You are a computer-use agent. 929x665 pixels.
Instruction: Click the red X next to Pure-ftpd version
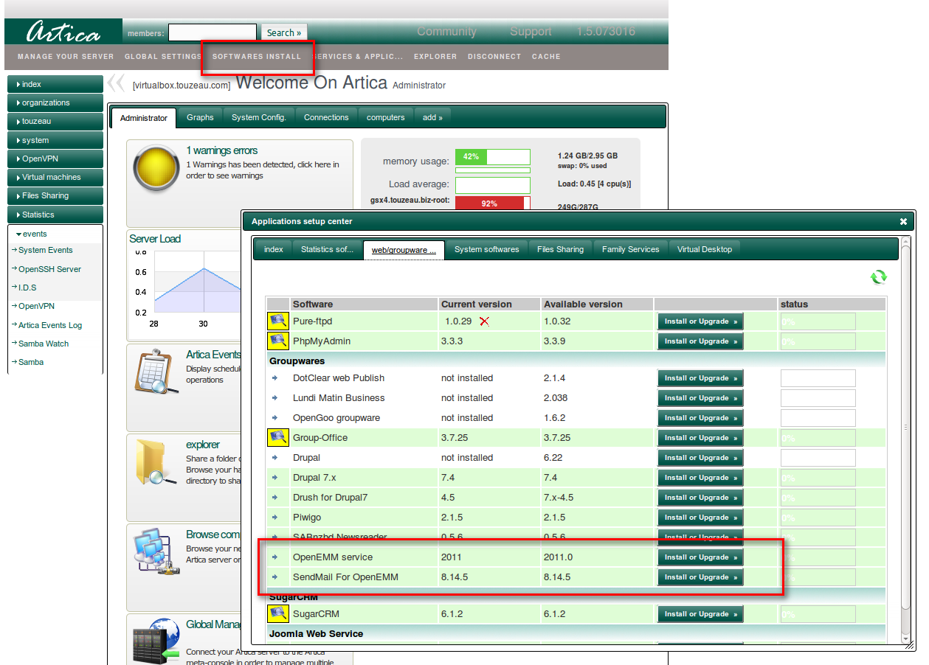[x=484, y=321]
